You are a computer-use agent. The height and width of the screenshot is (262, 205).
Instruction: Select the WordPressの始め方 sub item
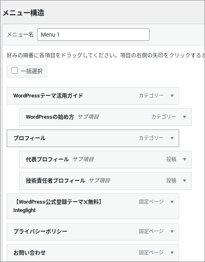tap(105, 117)
